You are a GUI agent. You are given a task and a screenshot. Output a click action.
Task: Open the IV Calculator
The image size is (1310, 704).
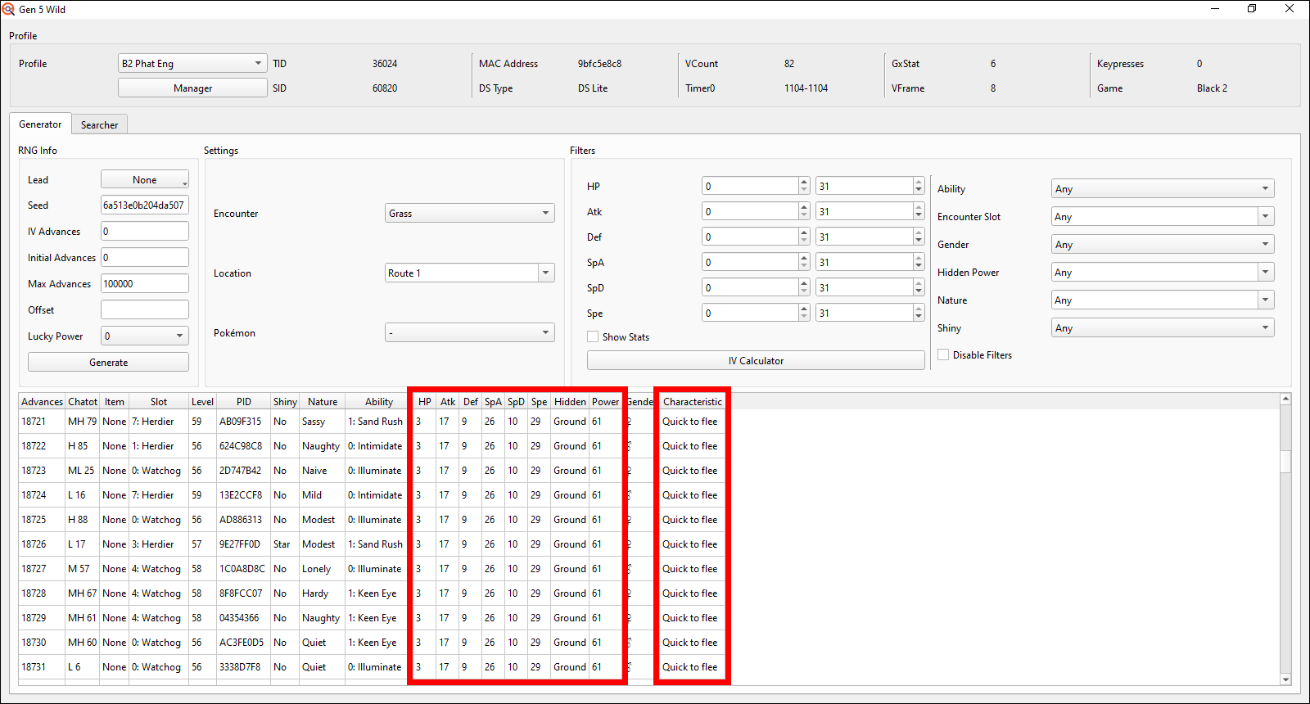(755, 361)
